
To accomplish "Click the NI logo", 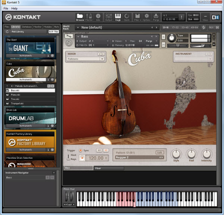I will 215,17.
